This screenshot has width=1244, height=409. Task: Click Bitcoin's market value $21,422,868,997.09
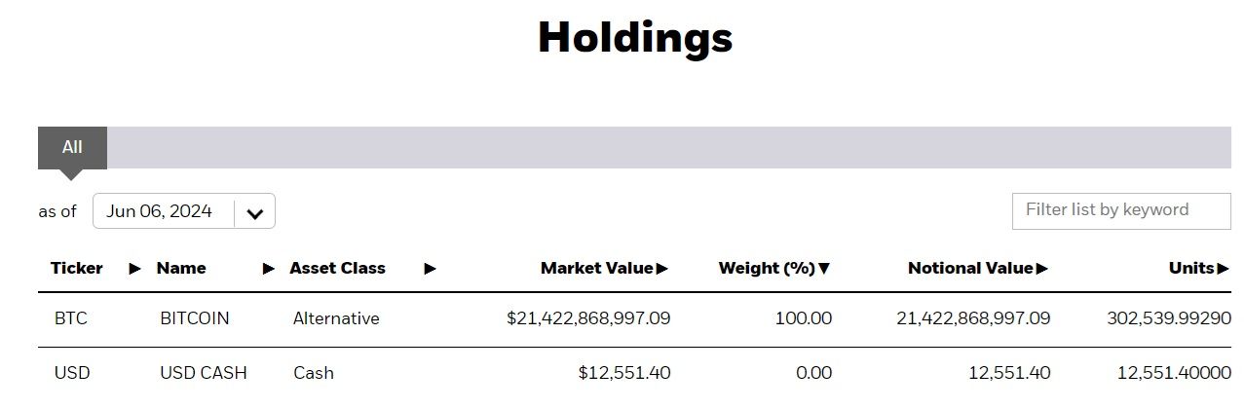pos(588,318)
